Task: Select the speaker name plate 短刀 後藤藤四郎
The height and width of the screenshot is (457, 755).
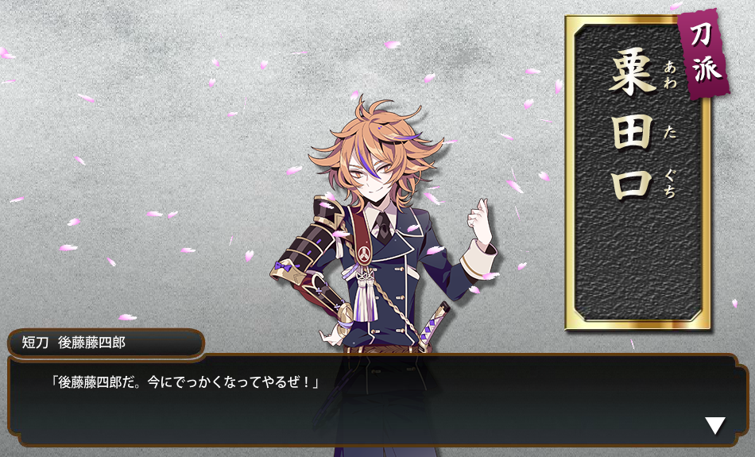Action: coord(106,343)
